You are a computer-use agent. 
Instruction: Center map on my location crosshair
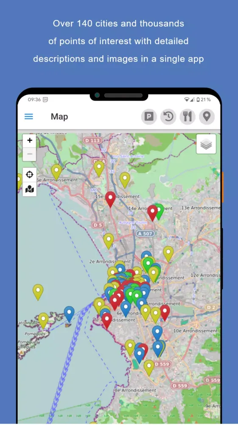(29, 175)
